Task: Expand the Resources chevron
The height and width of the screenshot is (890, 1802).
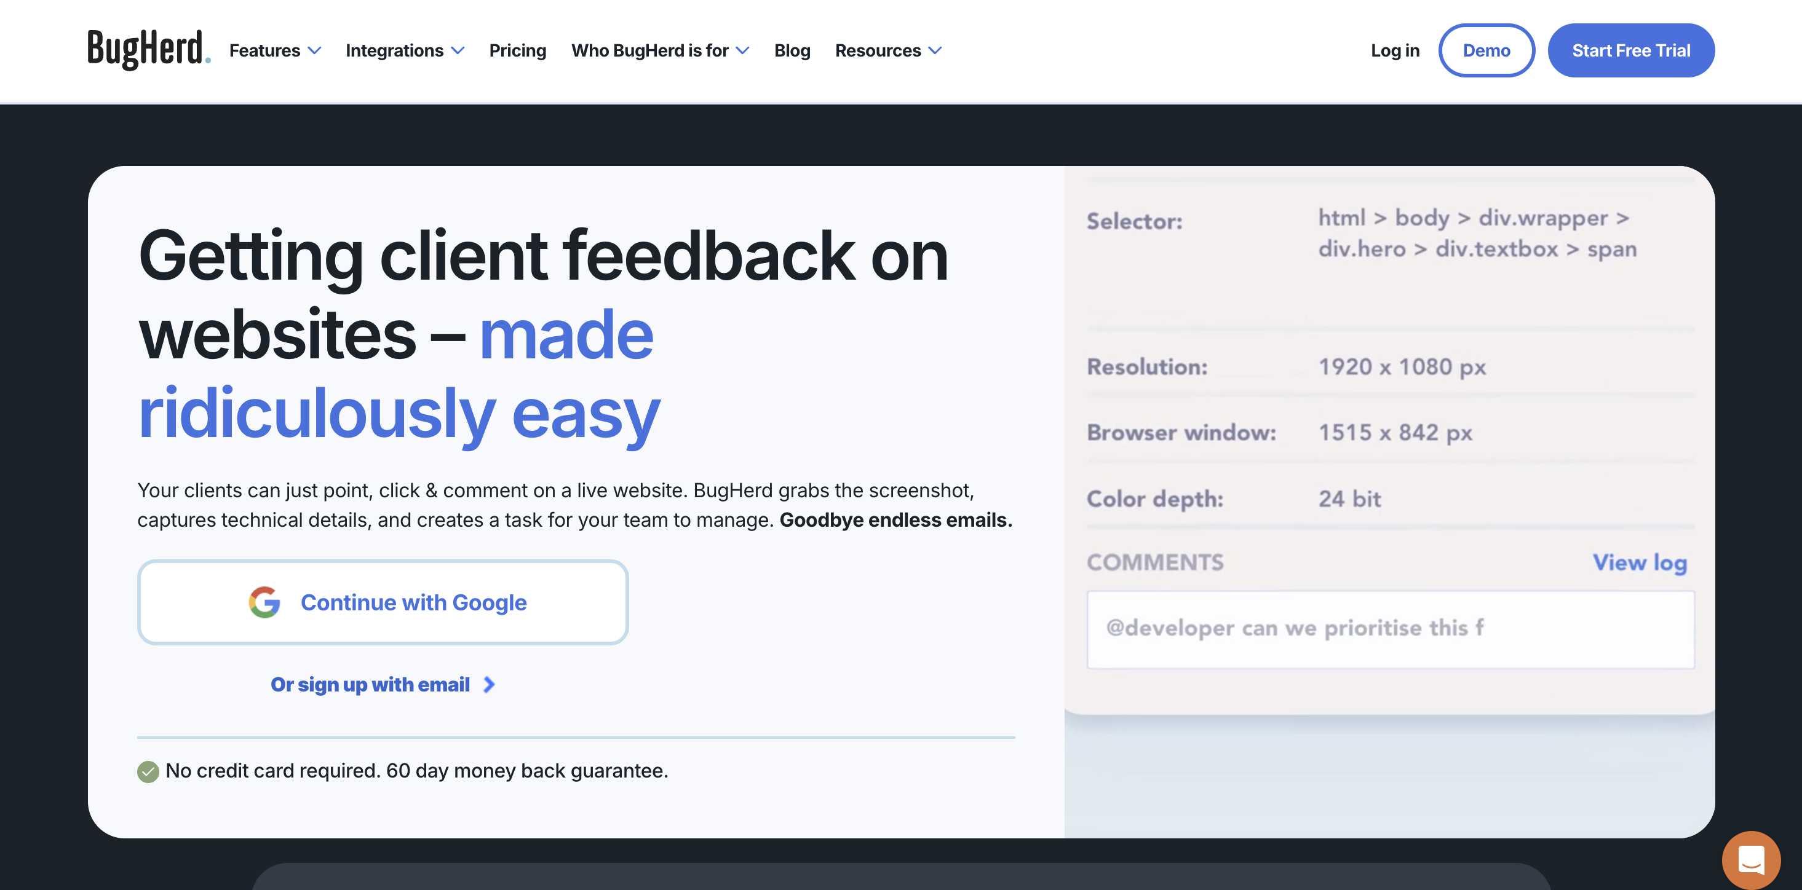Action: [935, 50]
